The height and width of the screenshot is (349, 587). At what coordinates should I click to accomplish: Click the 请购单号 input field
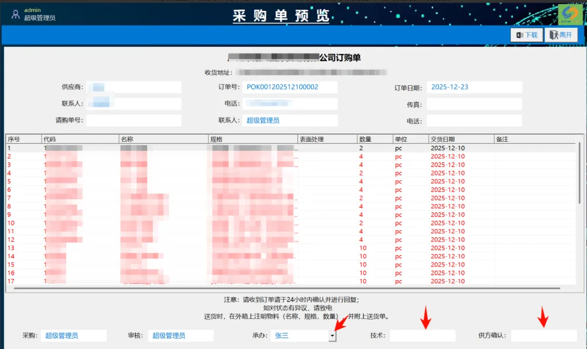tap(134, 120)
